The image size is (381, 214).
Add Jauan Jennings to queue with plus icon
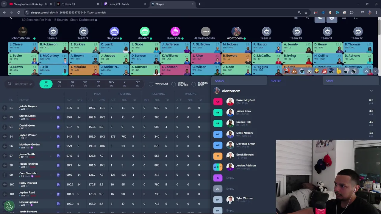click(5, 165)
